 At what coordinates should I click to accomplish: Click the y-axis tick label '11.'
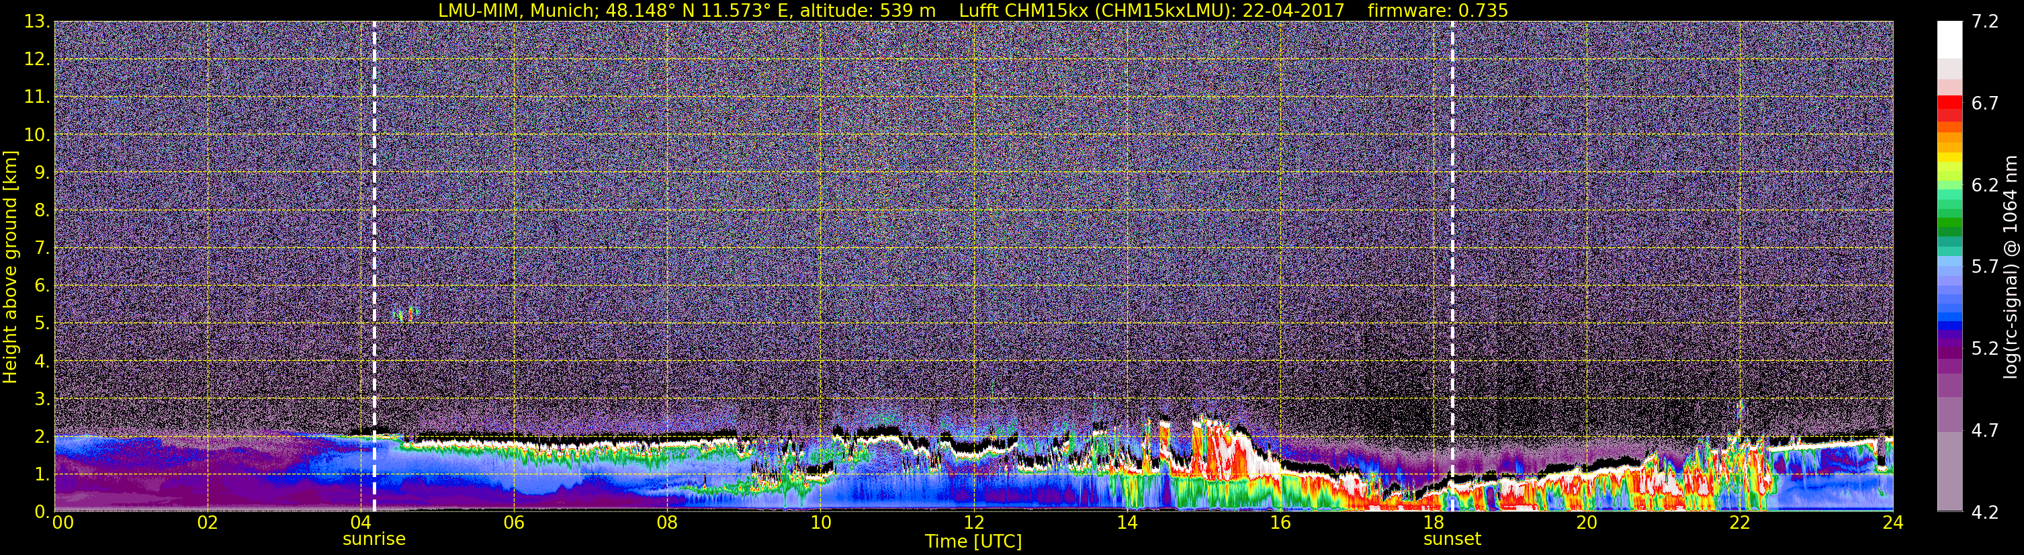click(37, 97)
